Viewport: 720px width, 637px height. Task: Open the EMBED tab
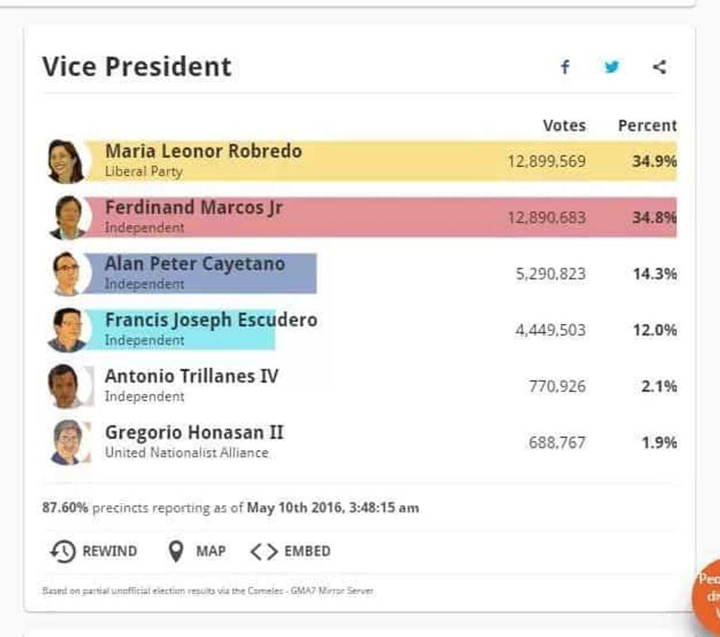[x=307, y=551]
